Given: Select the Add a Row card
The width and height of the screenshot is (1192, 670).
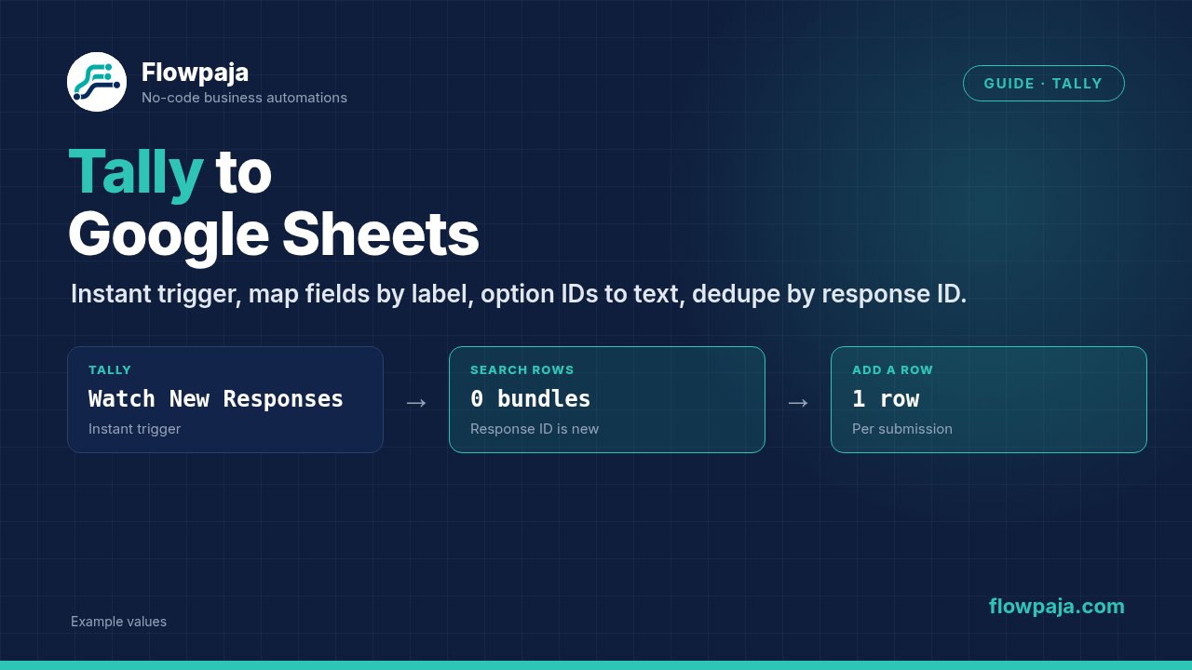Looking at the screenshot, I should click(989, 400).
